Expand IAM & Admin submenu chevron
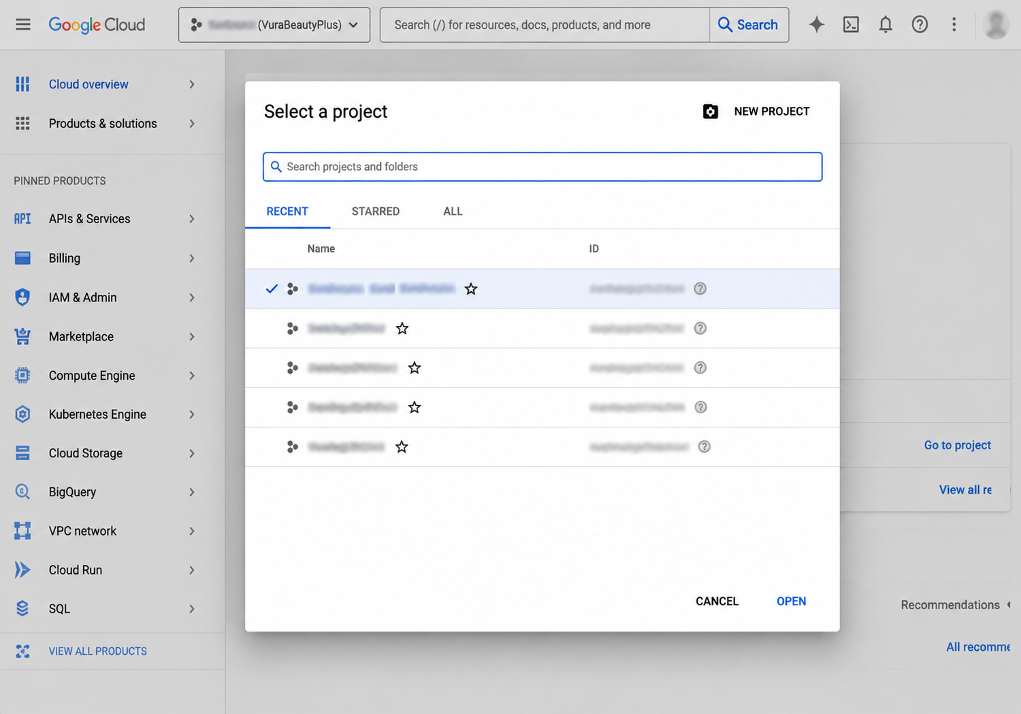 coord(192,297)
